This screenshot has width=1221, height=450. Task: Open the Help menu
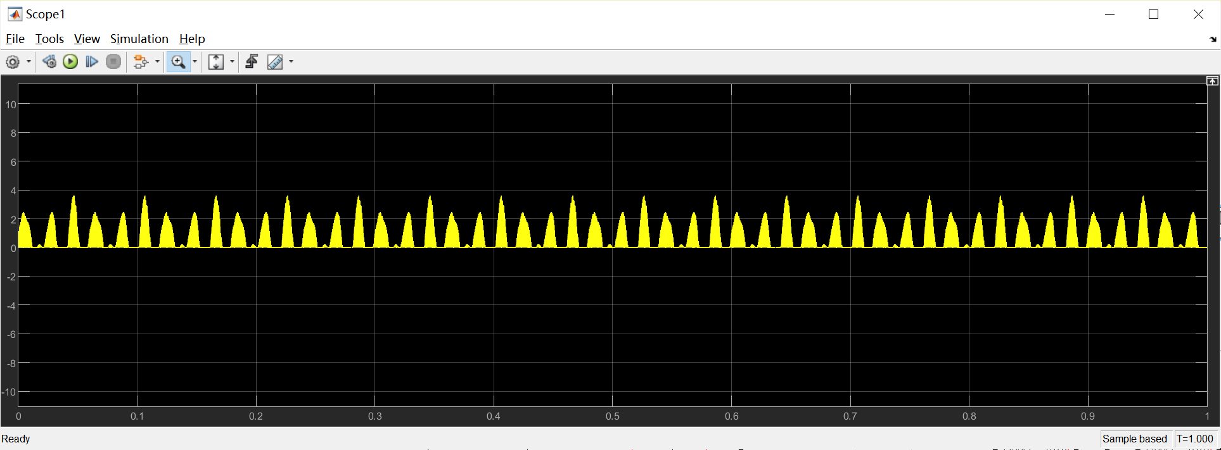click(x=192, y=39)
